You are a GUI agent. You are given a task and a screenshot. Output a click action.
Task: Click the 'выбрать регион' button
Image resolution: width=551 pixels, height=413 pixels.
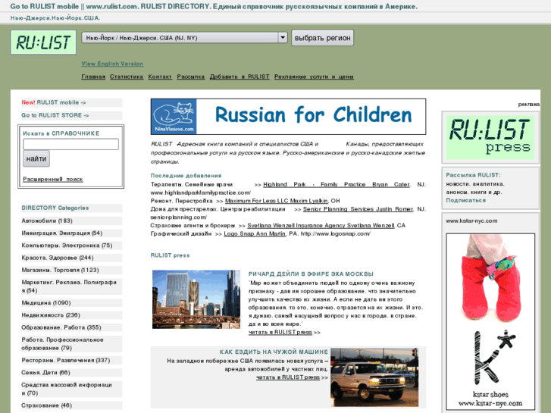tap(322, 38)
